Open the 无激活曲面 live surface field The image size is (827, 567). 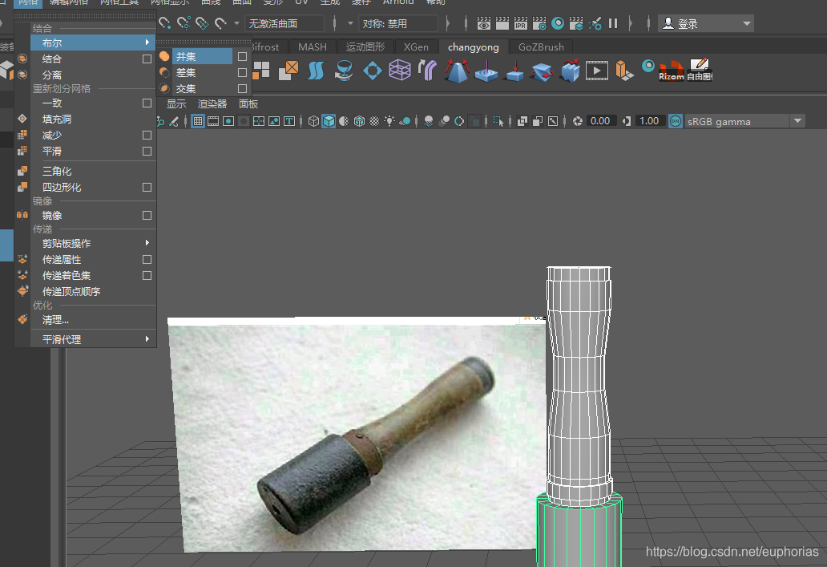click(x=284, y=23)
